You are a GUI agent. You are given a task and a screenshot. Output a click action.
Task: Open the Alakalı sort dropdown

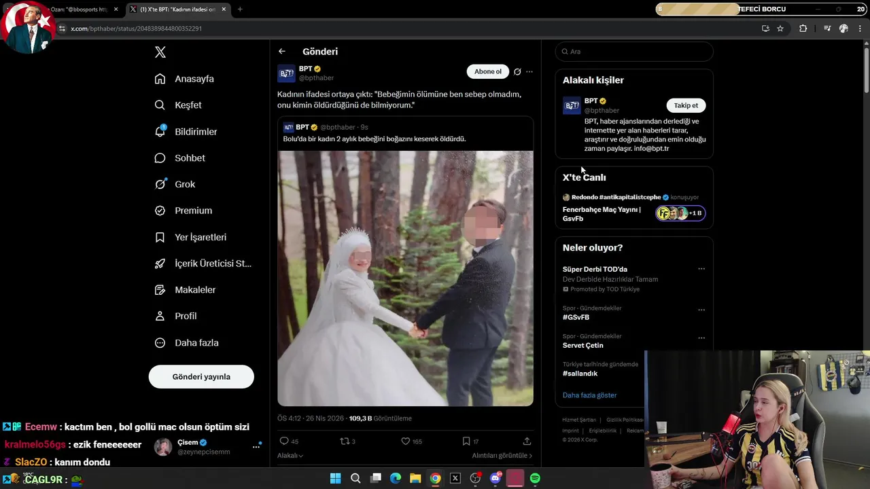pos(290,456)
